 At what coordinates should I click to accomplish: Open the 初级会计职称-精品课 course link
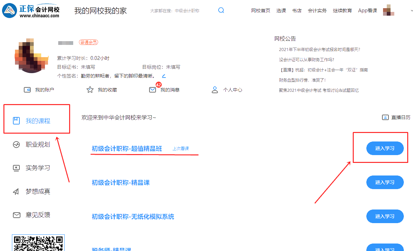tap(121, 183)
